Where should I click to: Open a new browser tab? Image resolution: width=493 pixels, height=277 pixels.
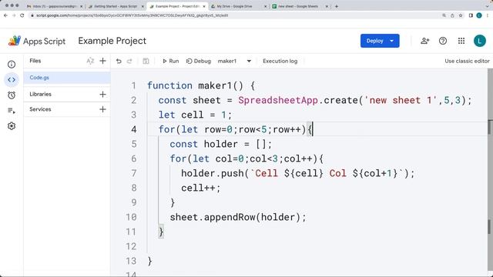pyautogui.click(x=337, y=6)
